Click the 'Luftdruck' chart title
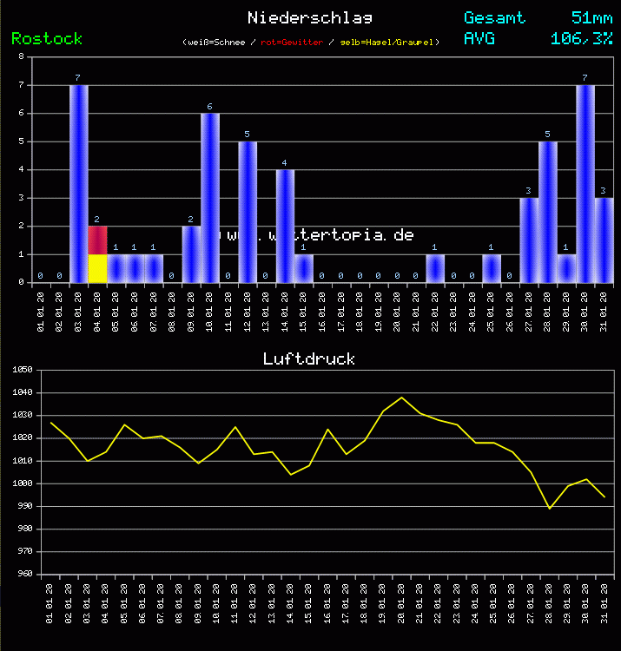This screenshot has width=621, height=651. (309, 358)
